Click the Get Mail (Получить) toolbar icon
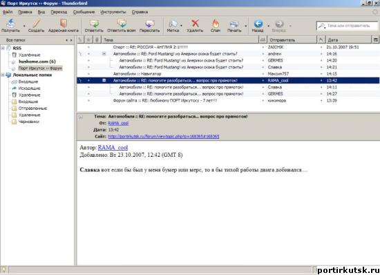 click(x=10, y=23)
